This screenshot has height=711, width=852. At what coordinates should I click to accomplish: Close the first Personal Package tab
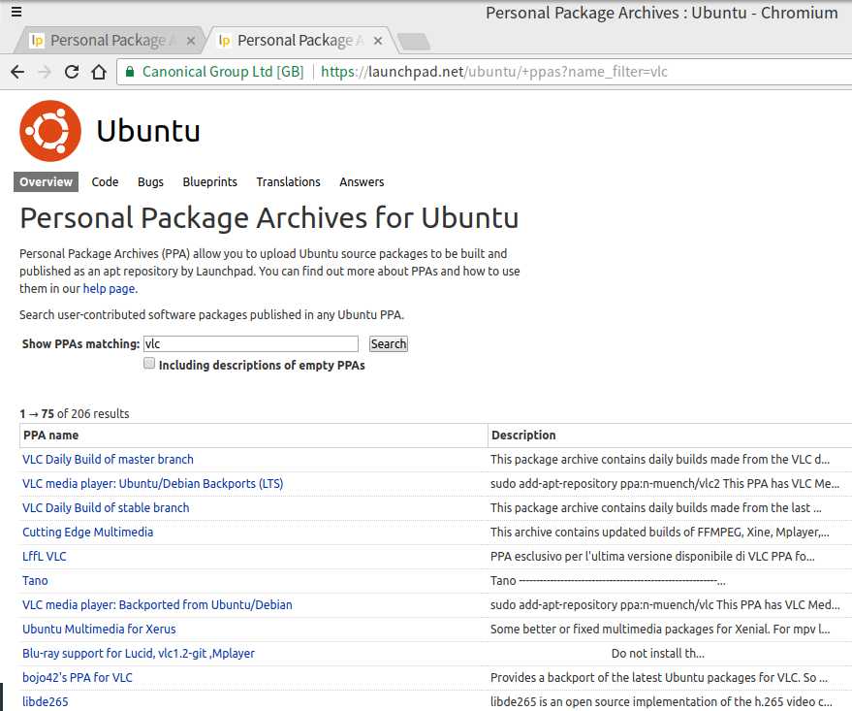coord(191,41)
